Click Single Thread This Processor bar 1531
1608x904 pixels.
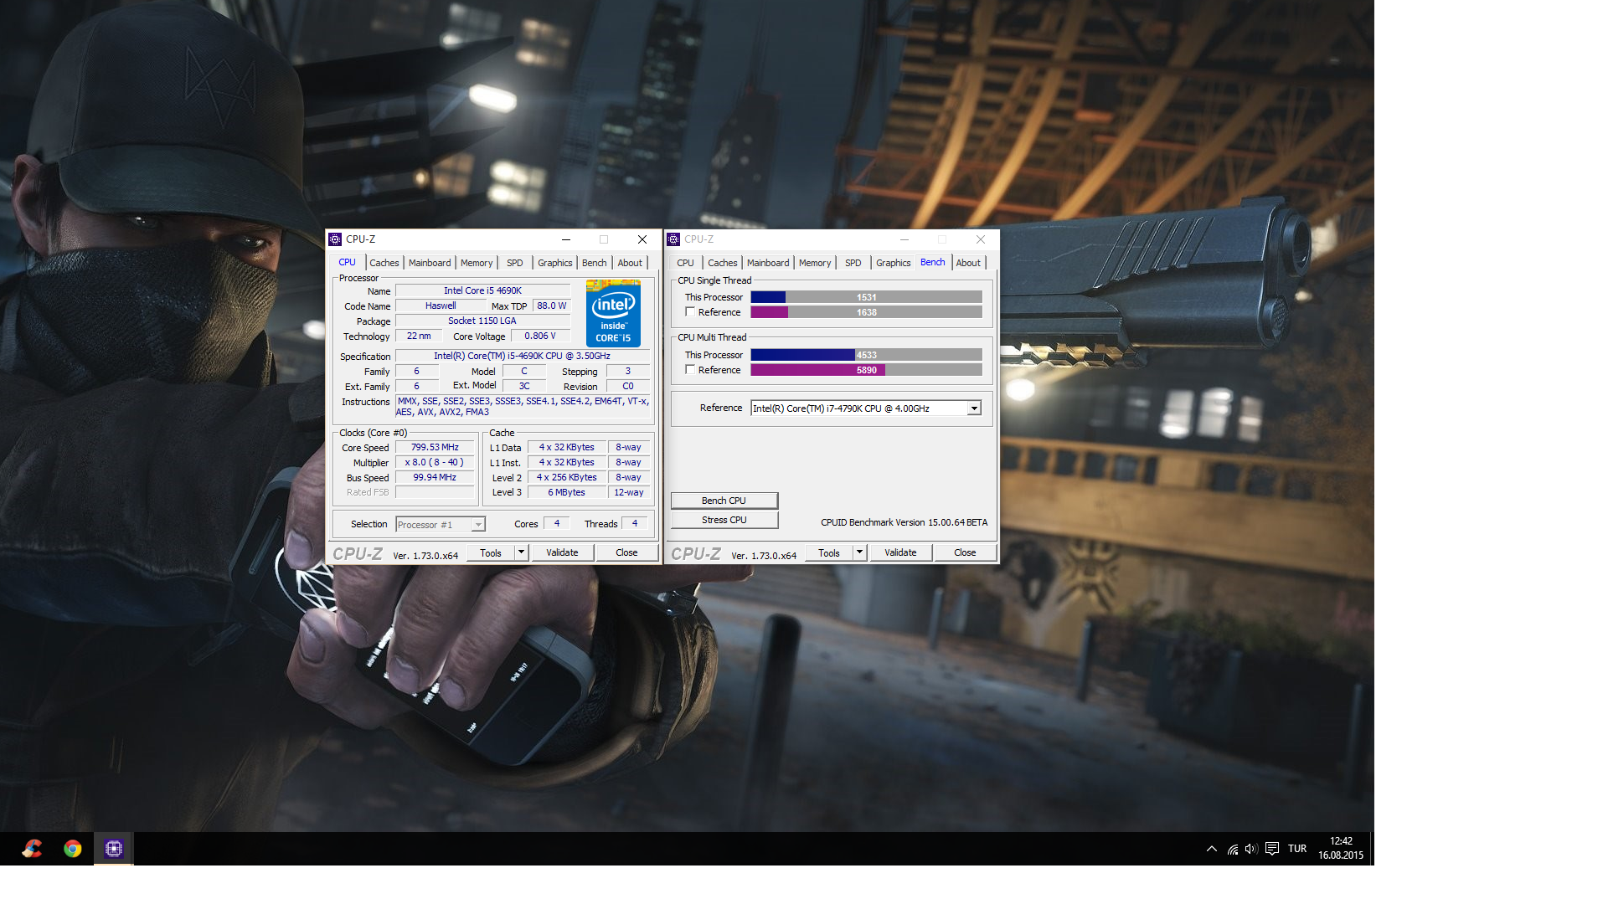click(x=866, y=297)
